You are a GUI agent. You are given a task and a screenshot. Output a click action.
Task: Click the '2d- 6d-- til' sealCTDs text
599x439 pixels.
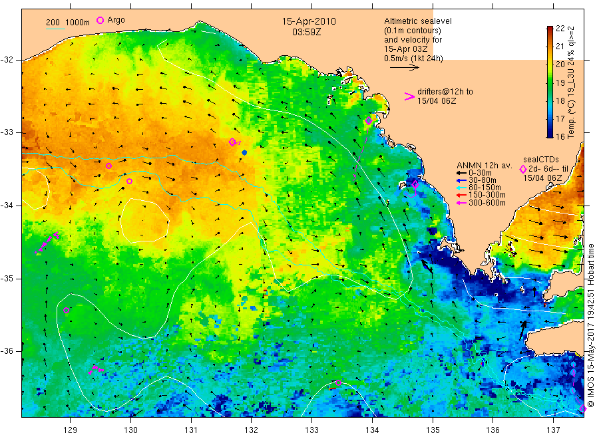[x=548, y=169]
